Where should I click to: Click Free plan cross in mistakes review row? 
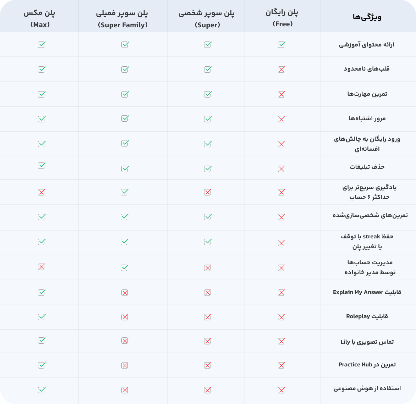click(x=281, y=119)
